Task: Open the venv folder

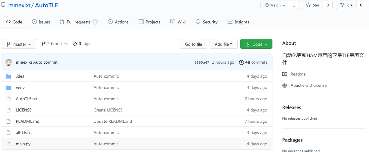Action: coord(20,88)
